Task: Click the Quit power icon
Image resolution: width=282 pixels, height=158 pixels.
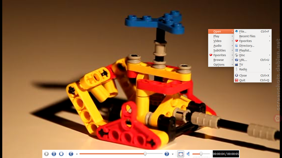Action: pyautogui.click(x=237, y=80)
